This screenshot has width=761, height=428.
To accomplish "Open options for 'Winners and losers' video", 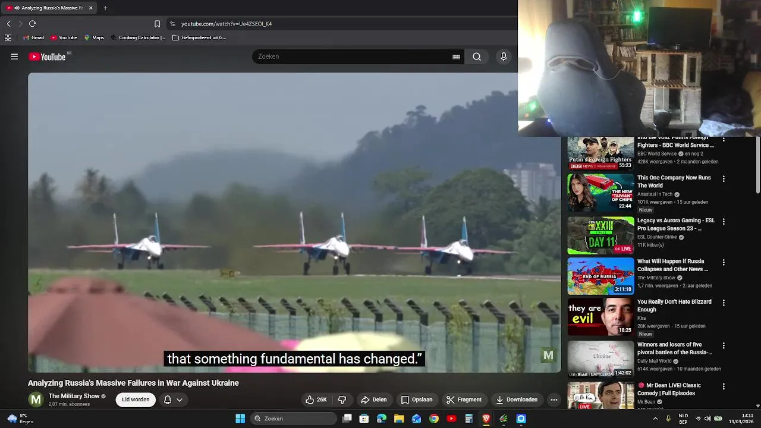I will (x=724, y=346).
